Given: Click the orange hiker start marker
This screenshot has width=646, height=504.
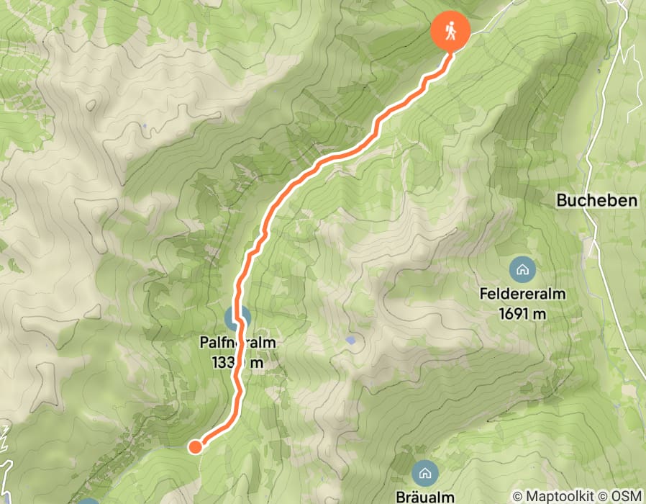Looking at the screenshot, I should click(450, 32).
